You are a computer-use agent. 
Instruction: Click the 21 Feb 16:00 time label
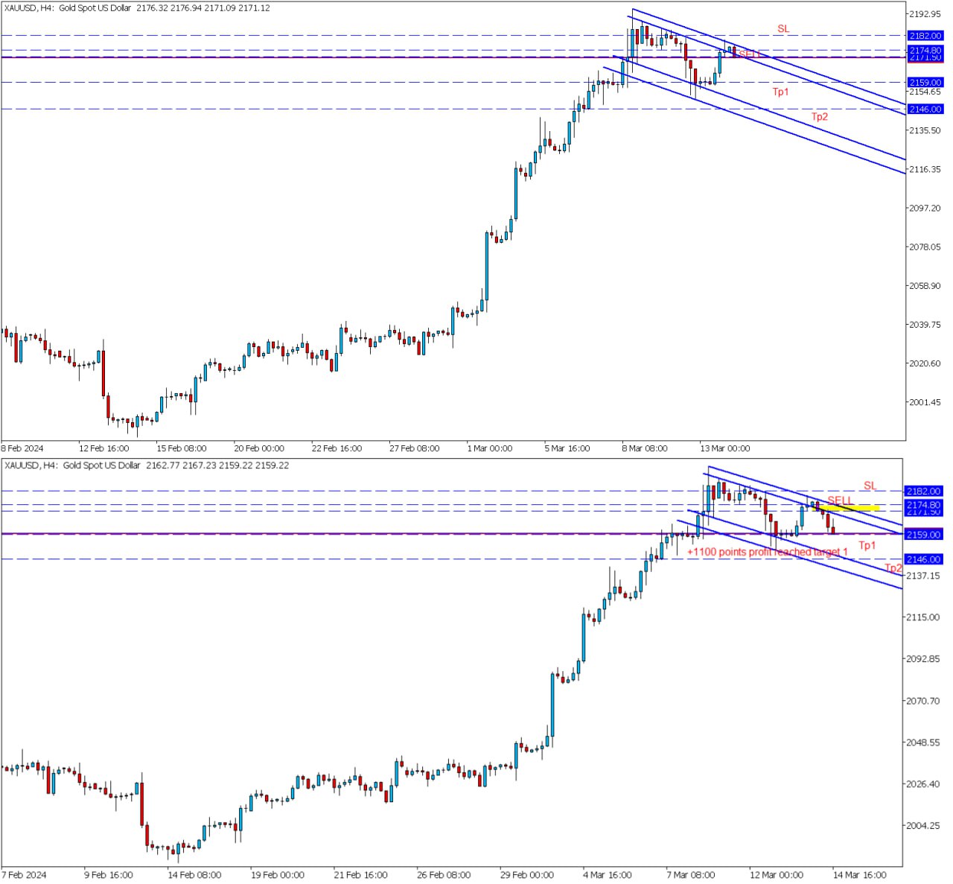point(360,874)
